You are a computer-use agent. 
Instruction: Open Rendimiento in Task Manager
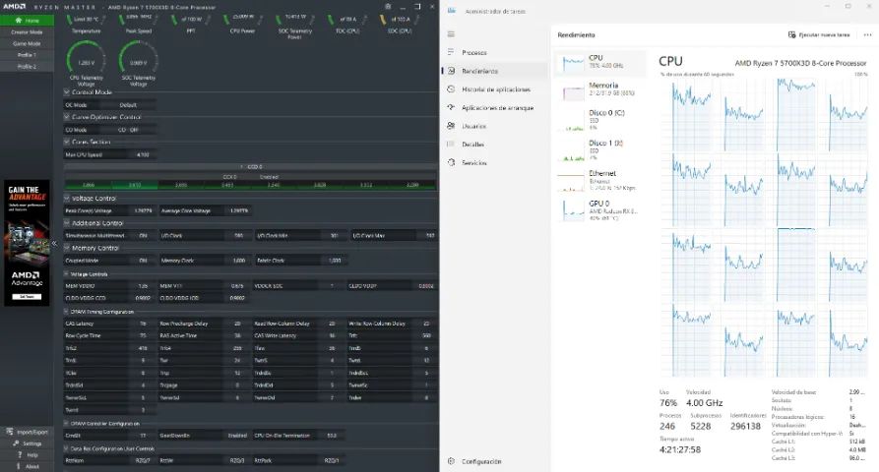[x=493, y=71]
